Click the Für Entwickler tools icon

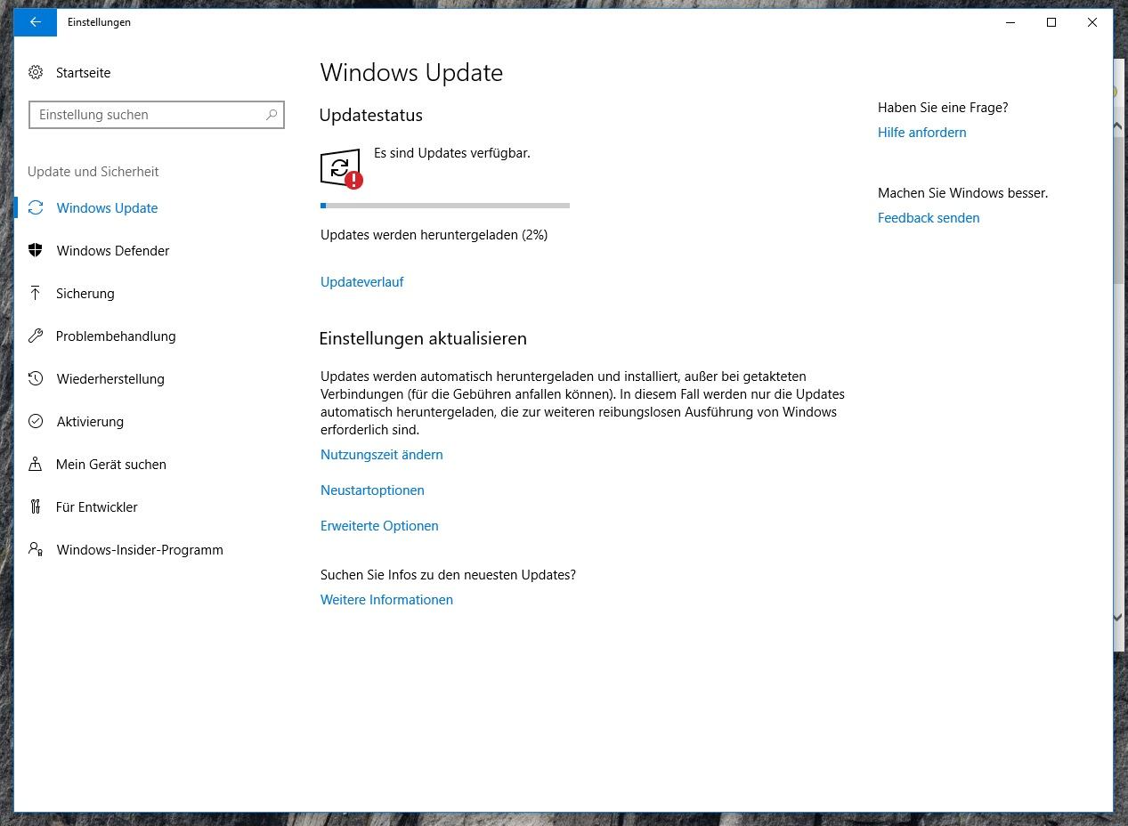point(36,506)
